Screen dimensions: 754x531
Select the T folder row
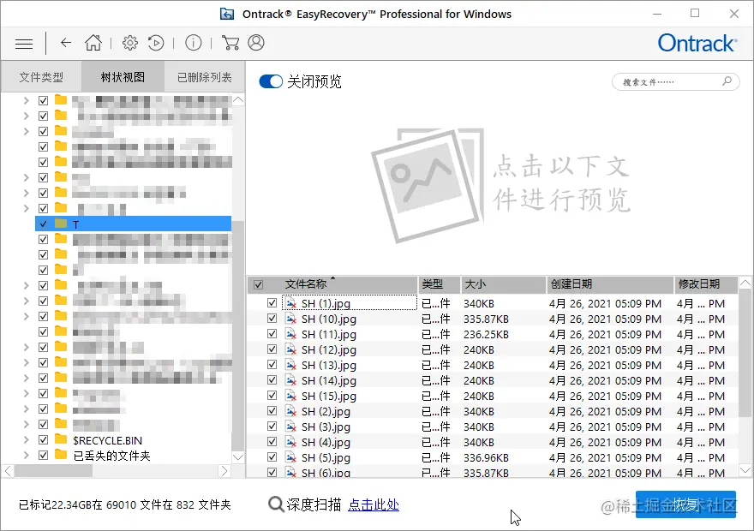pyautogui.click(x=133, y=224)
